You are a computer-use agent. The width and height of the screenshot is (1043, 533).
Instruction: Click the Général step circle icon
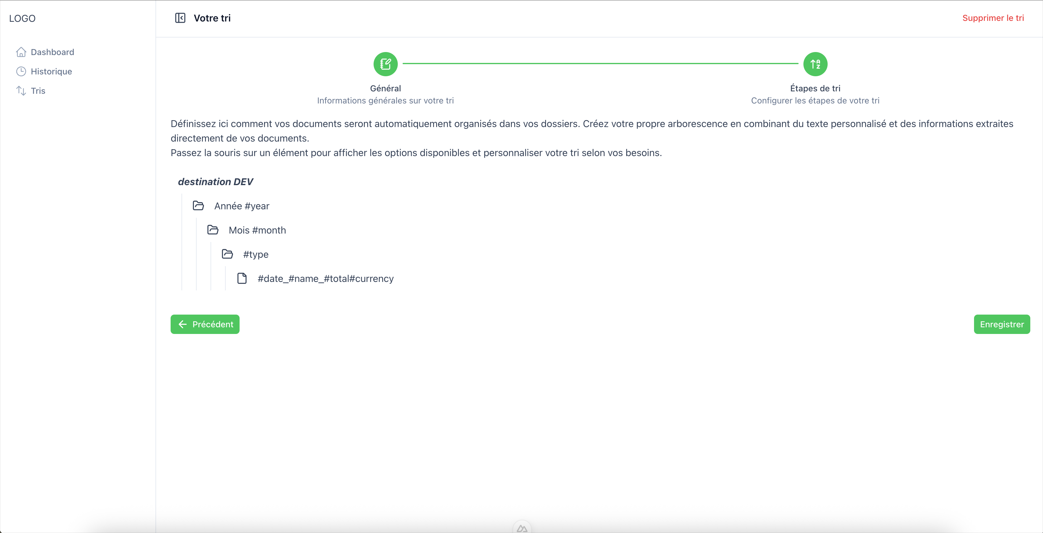[385, 64]
